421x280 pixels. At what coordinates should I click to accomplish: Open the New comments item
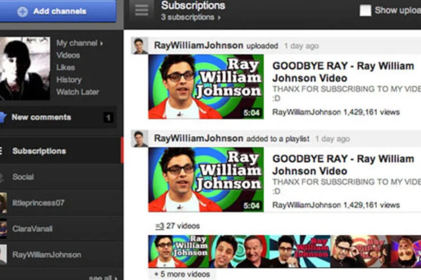pos(58,118)
